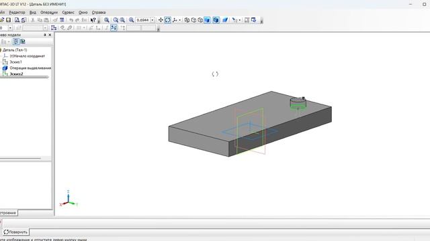Open Print preview icon in toolbar
Viewport: 430px width, 241px height.
click(17, 20)
